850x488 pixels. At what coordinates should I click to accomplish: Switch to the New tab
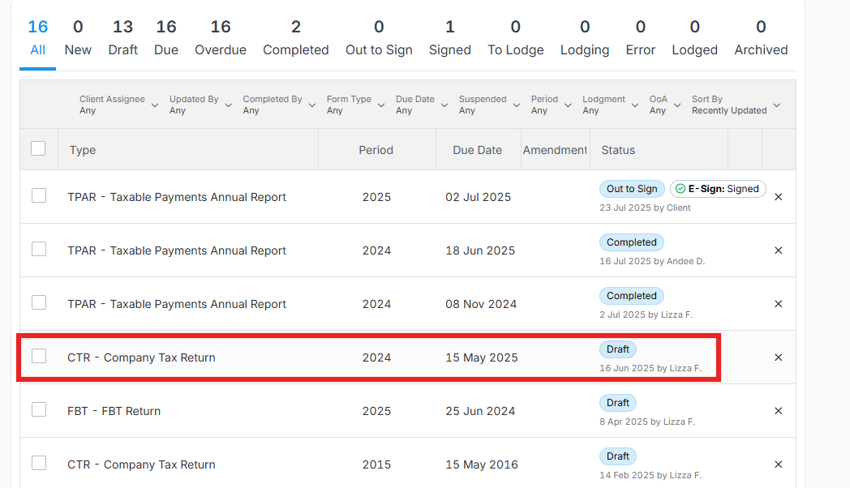pyautogui.click(x=78, y=38)
